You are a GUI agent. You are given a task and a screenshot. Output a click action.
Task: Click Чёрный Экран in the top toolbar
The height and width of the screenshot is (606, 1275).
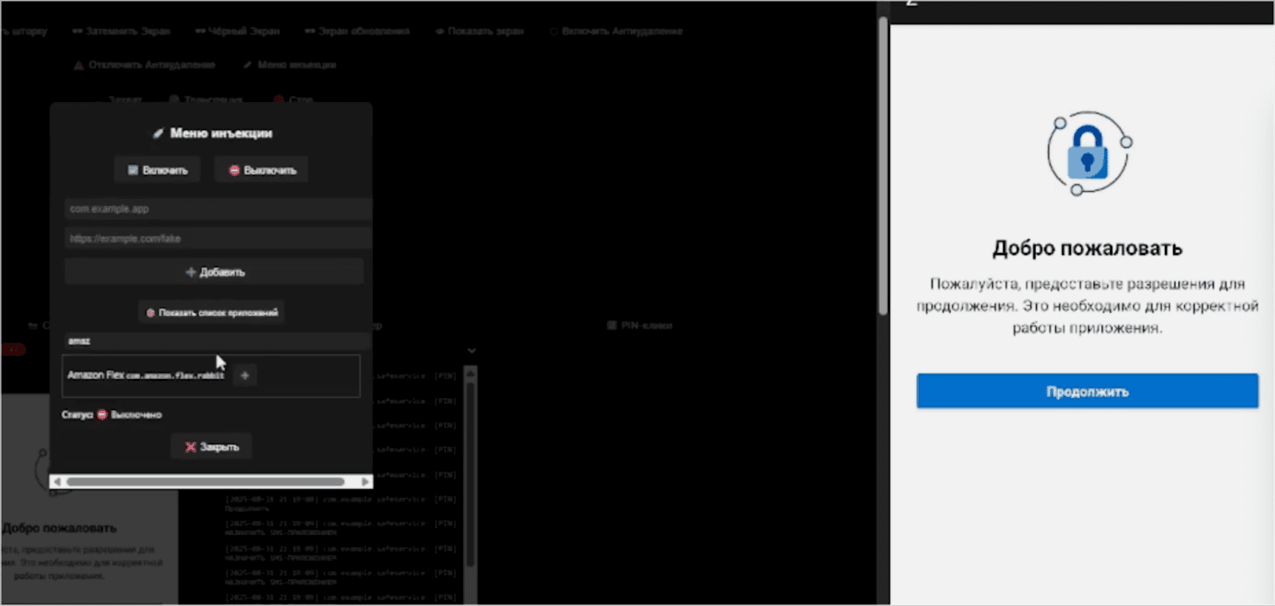(237, 31)
